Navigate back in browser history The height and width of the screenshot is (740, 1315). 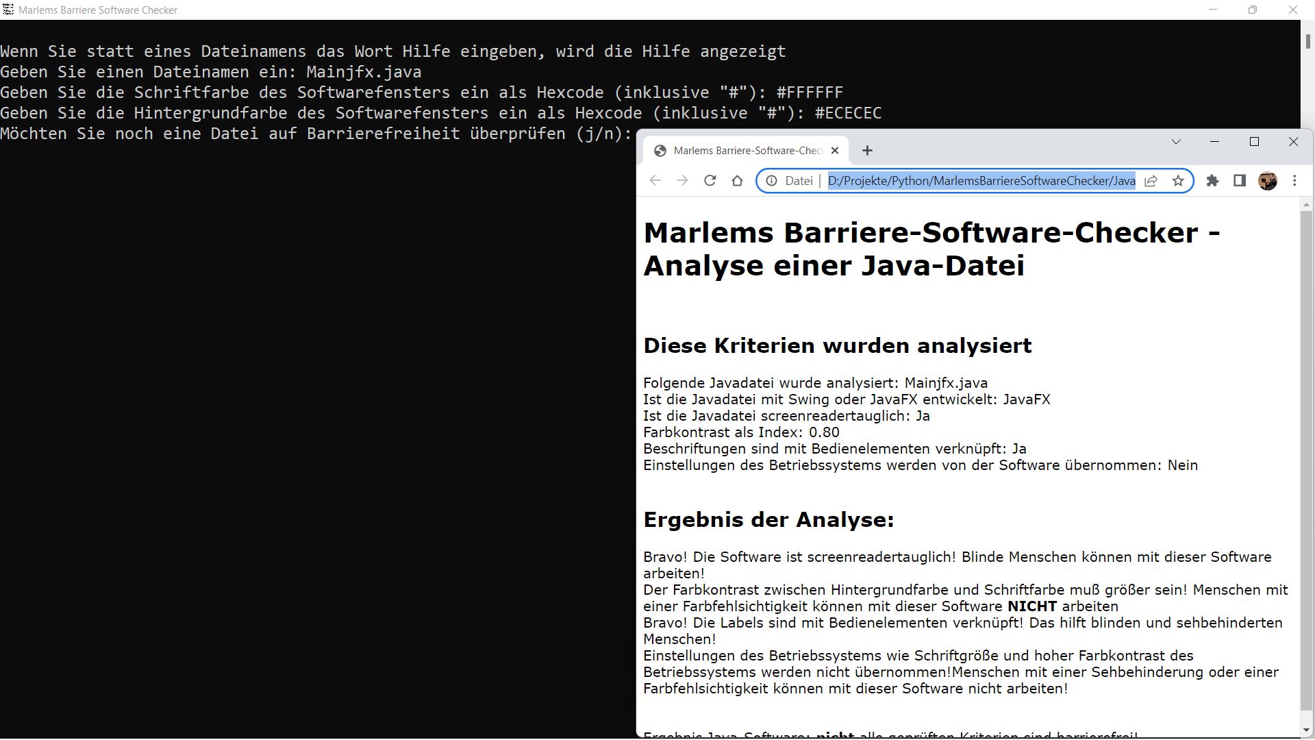click(655, 180)
